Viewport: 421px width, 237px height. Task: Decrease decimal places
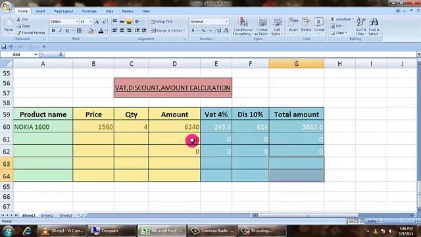pyautogui.click(x=226, y=31)
